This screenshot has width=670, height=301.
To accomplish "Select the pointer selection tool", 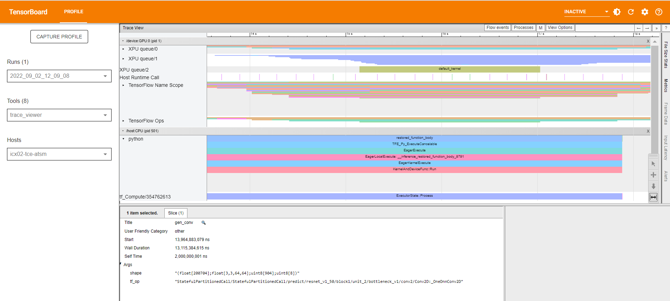I will 653,164.
